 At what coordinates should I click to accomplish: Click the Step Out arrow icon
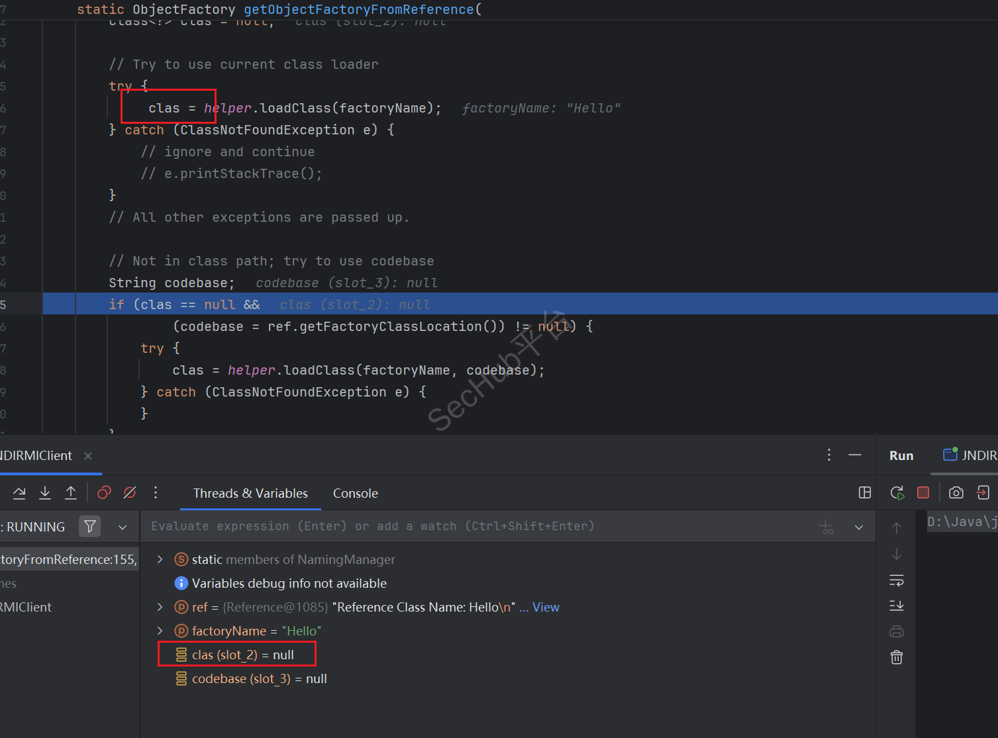pyautogui.click(x=71, y=493)
